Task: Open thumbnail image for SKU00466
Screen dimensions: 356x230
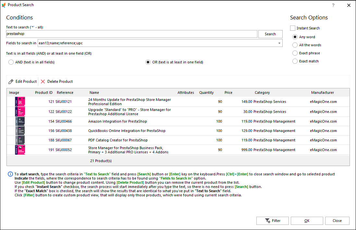Action: click(20, 121)
